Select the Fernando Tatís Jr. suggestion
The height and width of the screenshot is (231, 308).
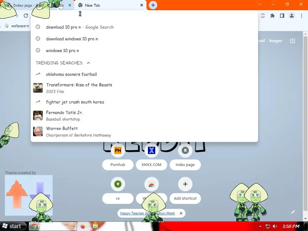point(144,115)
